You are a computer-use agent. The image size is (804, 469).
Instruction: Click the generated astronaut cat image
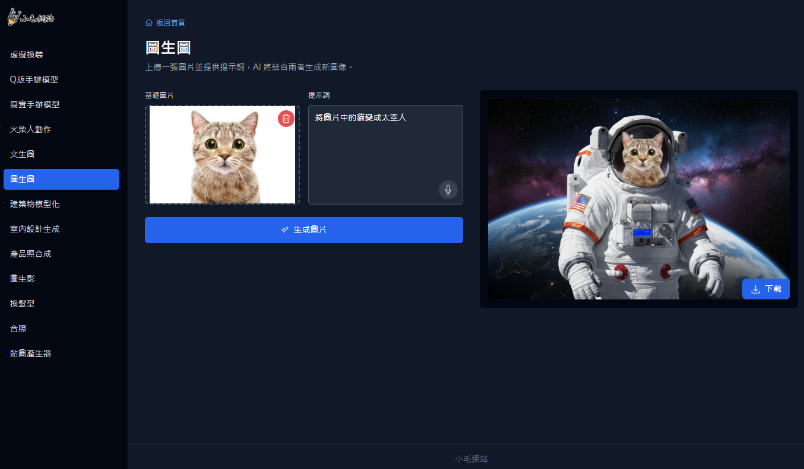tap(639, 199)
